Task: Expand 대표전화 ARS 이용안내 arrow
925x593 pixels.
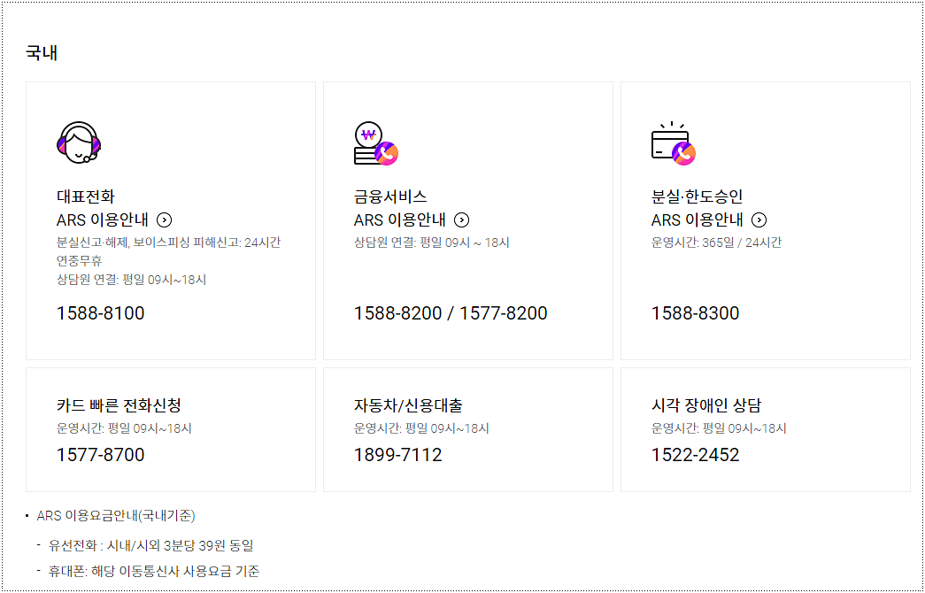Action: 164,219
